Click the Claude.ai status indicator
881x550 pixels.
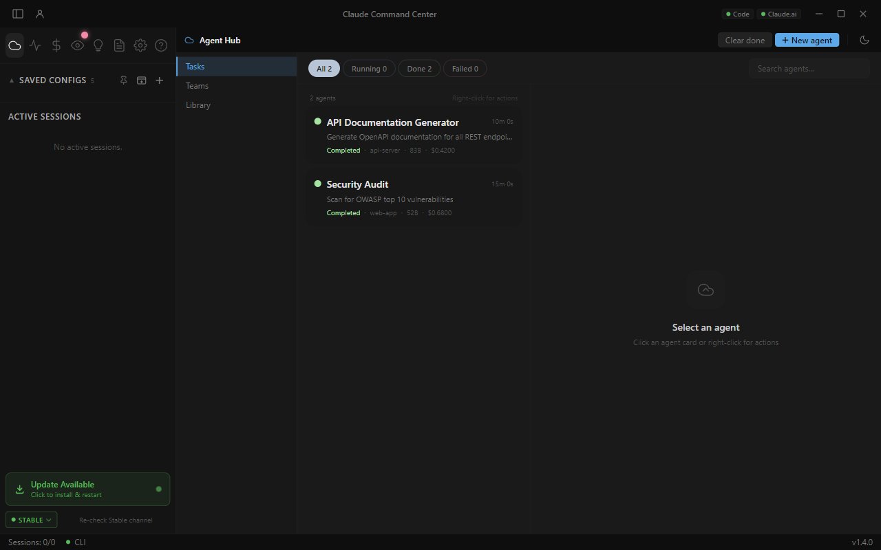click(780, 14)
